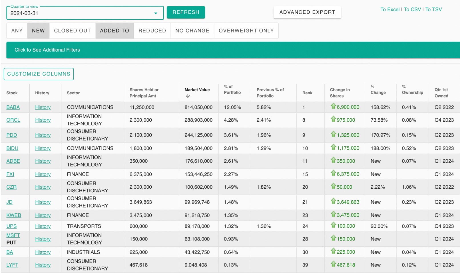Click the green arrow icon in KWEB row

tap(333, 214)
